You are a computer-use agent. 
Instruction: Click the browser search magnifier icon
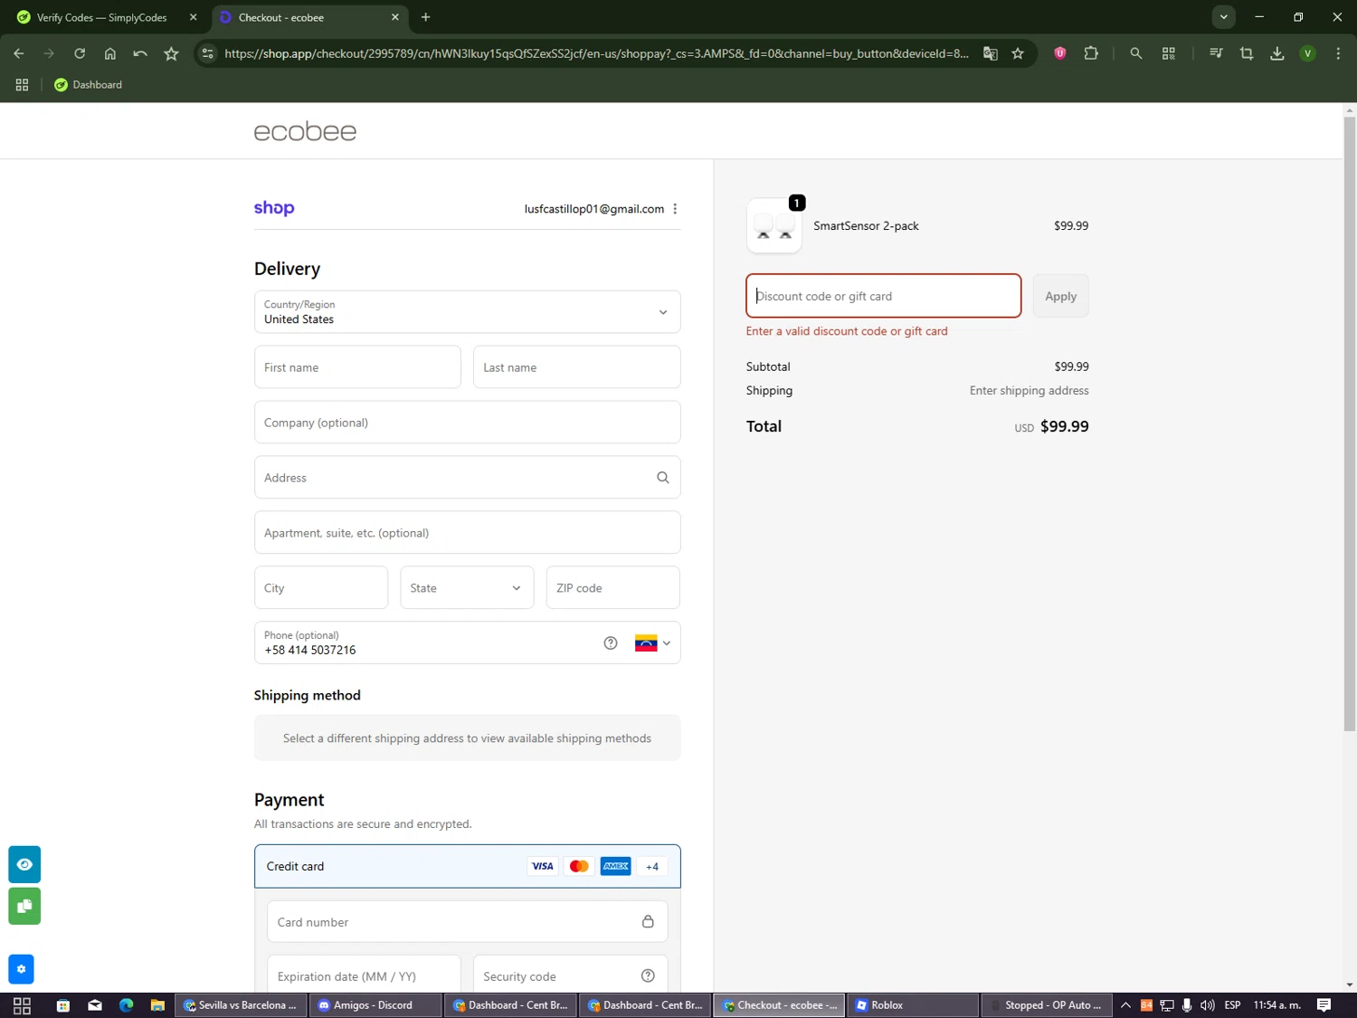1136,53
